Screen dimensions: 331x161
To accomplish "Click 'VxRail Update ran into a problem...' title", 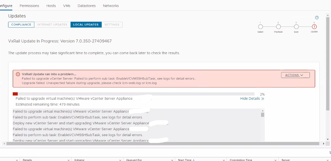I will 49,74.
